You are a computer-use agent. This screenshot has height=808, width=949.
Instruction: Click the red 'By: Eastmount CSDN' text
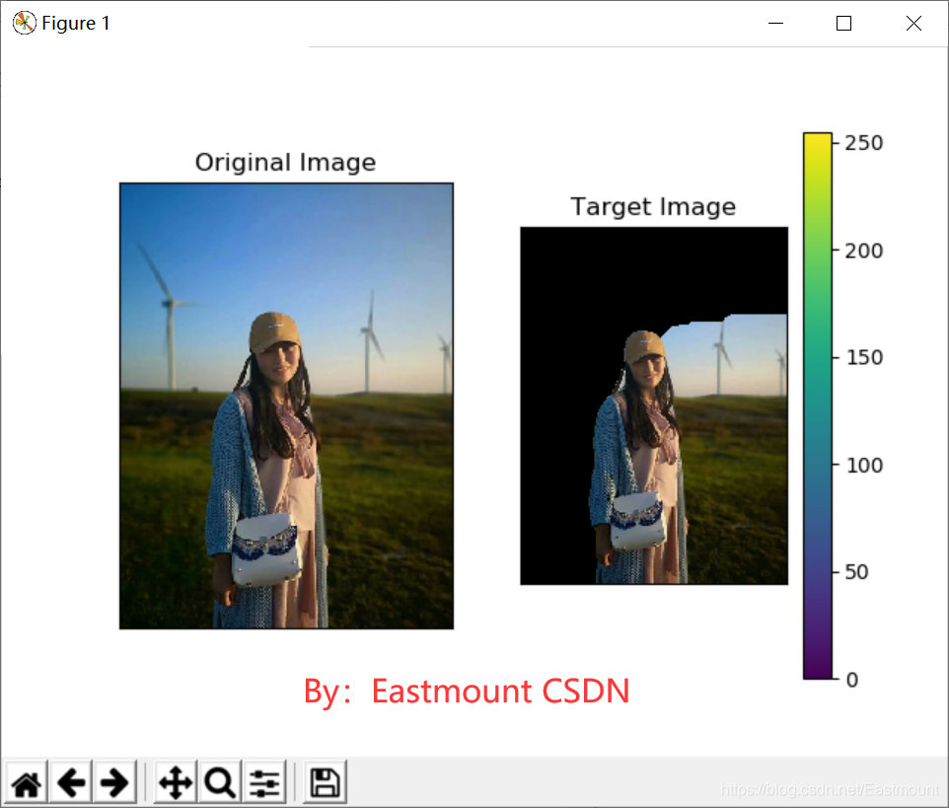point(467,692)
